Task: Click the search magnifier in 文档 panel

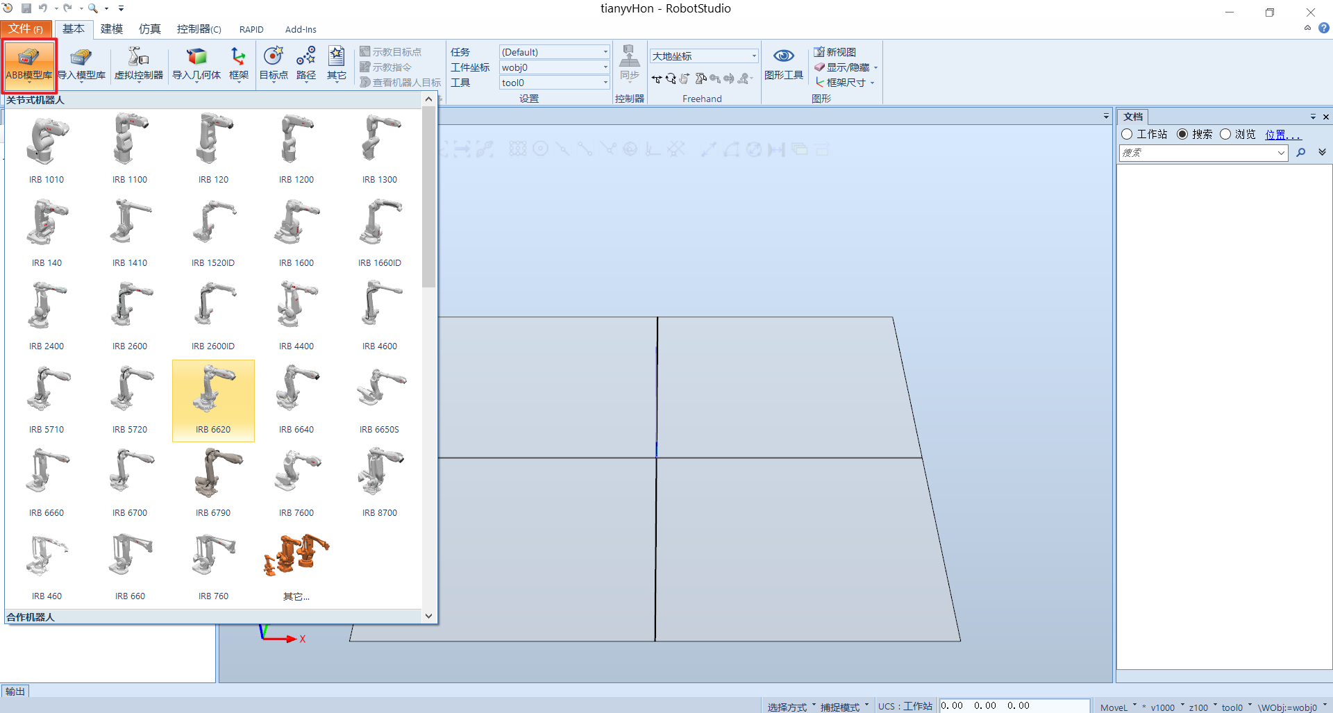Action: pos(1301,153)
